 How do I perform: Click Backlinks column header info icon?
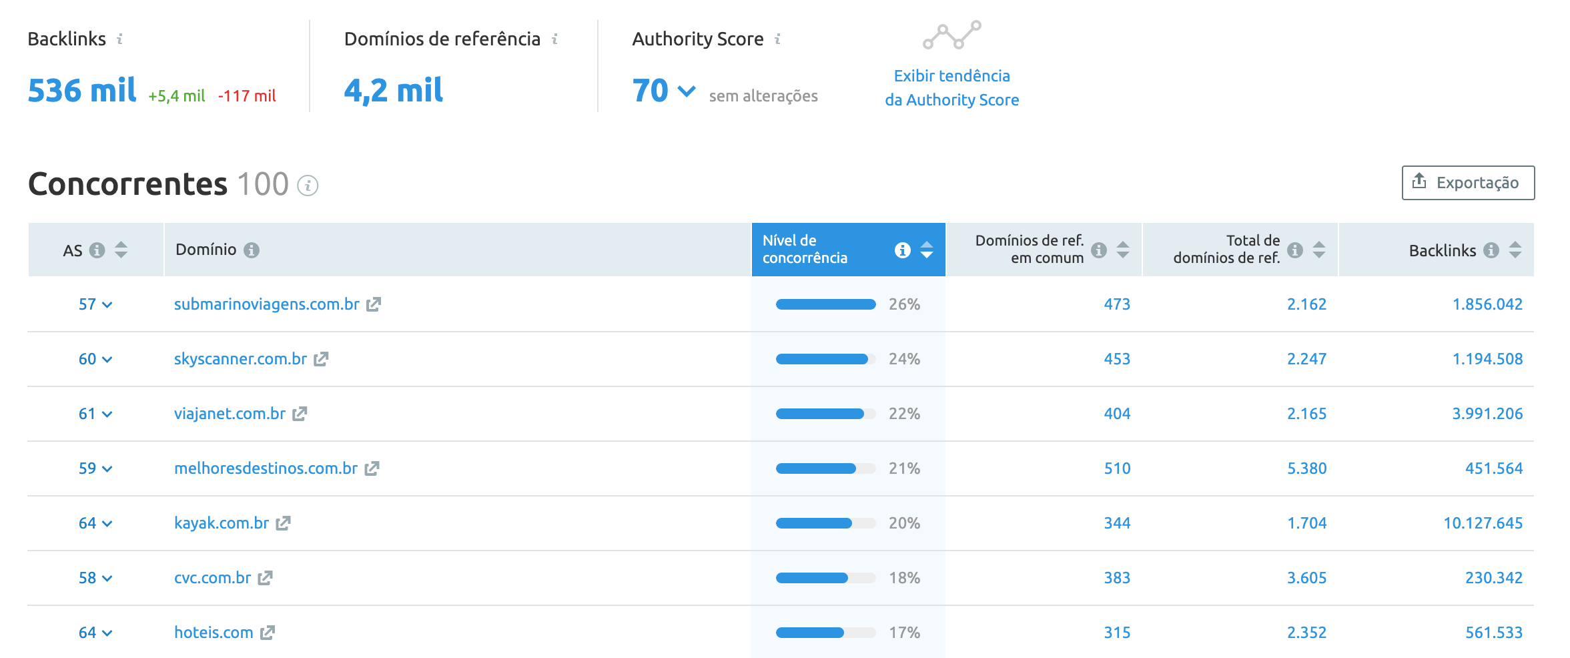pyautogui.click(x=1491, y=250)
